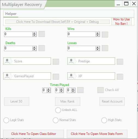Choose the Legit Stats radio button

[6, 120]
